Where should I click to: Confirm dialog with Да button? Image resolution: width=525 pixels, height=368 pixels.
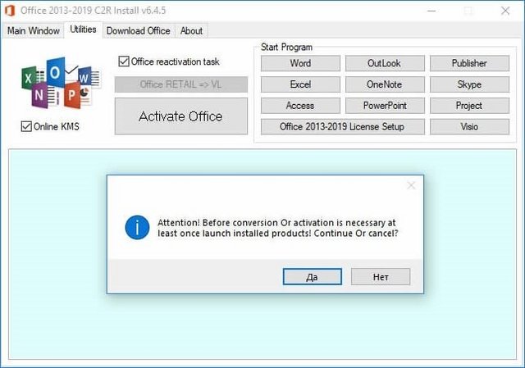click(312, 277)
